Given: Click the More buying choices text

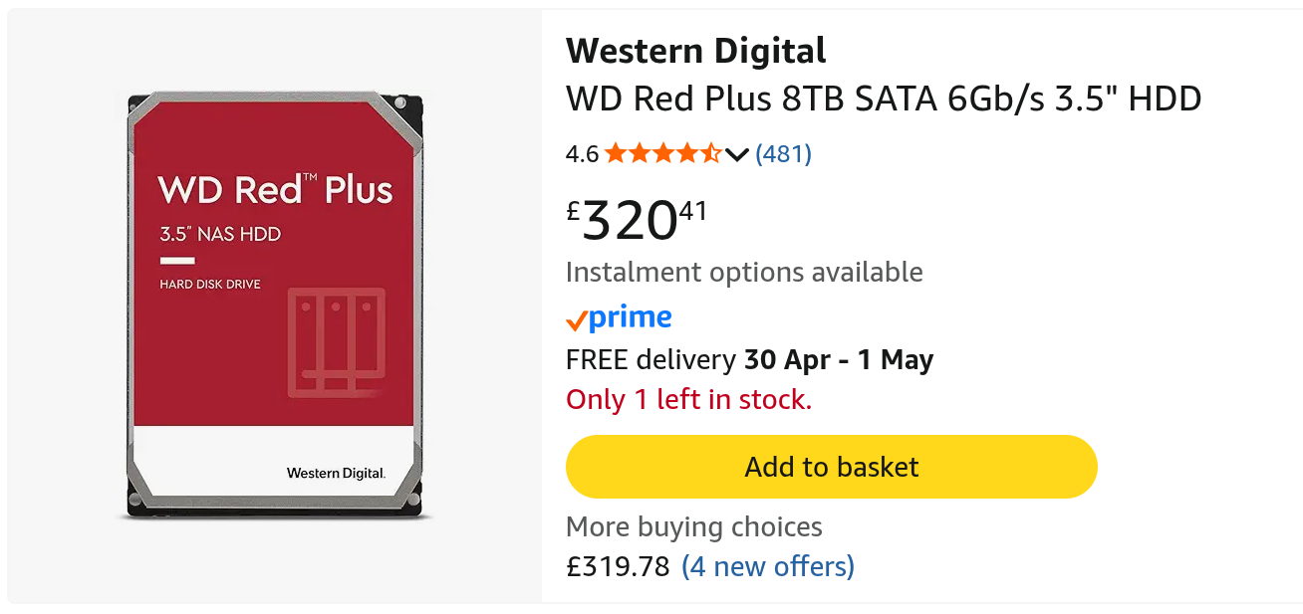Looking at the screenshot, I should (694, 527).
